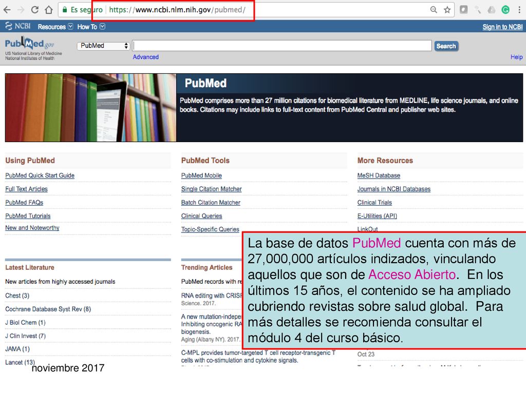
Task: Click the green secure padlock icon
Action: (65, 10)
